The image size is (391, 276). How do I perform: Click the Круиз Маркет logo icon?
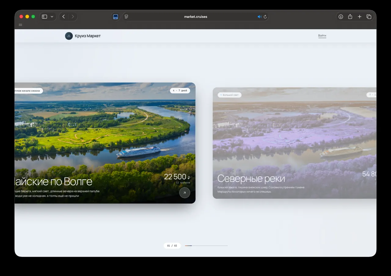(69, 36)
